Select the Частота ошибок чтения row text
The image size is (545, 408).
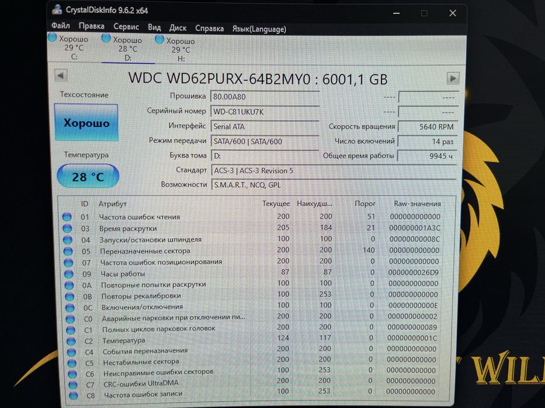click(x=140, y=217)
